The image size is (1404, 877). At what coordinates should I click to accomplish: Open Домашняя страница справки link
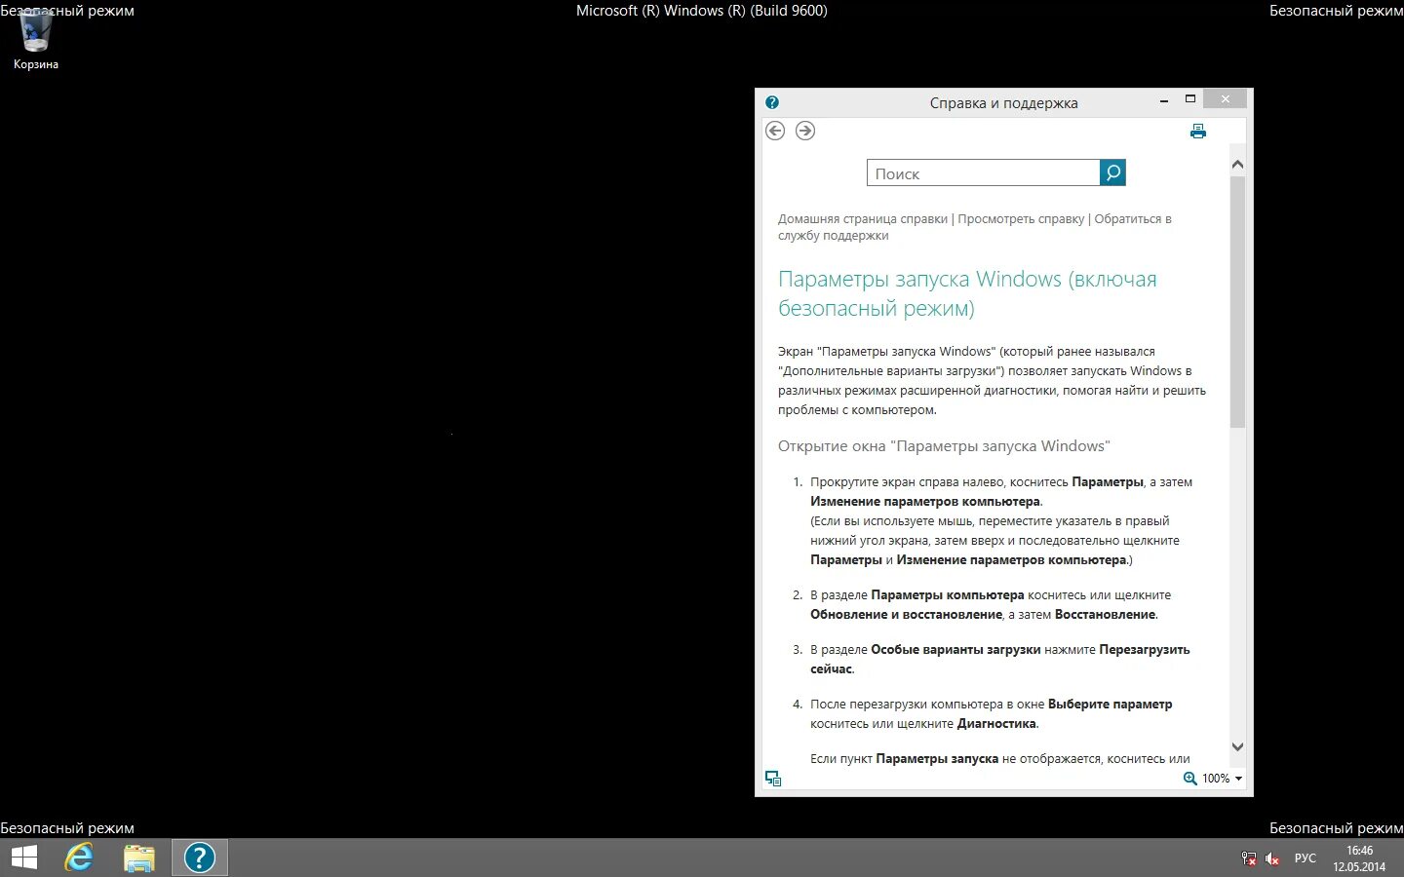[863, 218]
